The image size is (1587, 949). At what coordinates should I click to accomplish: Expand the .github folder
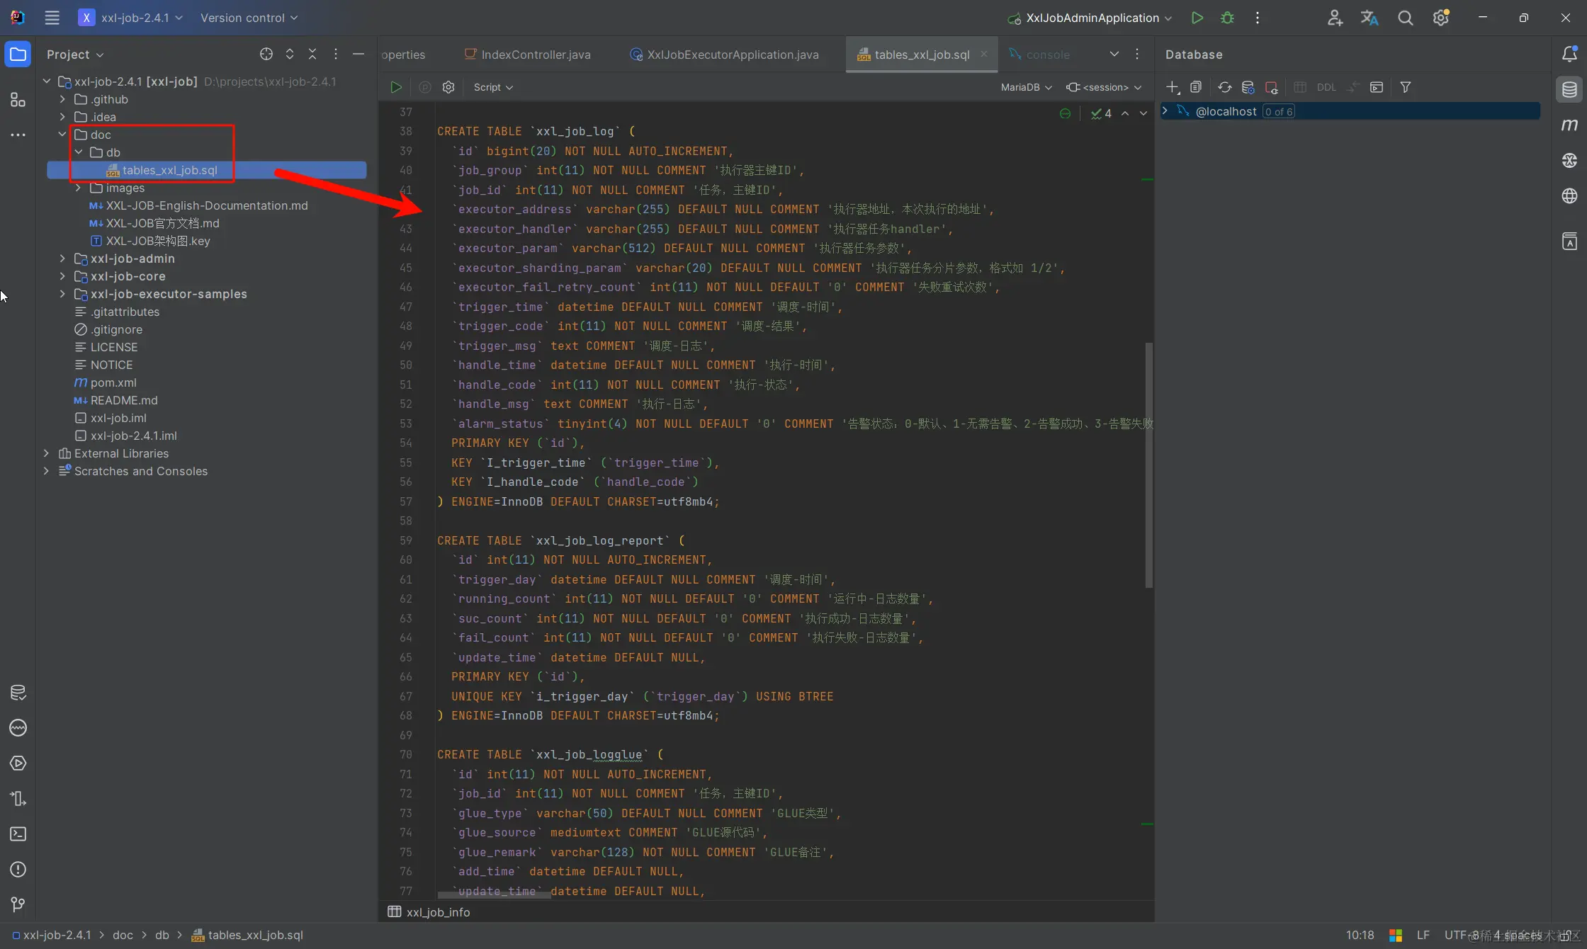62,99
